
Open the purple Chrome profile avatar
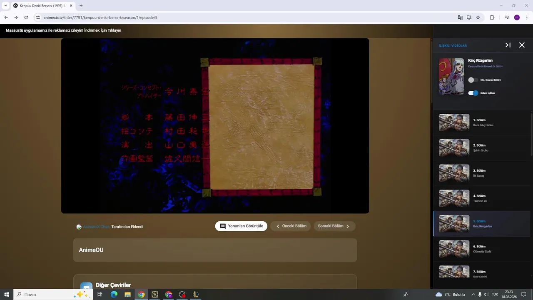(x=517, y=17)
